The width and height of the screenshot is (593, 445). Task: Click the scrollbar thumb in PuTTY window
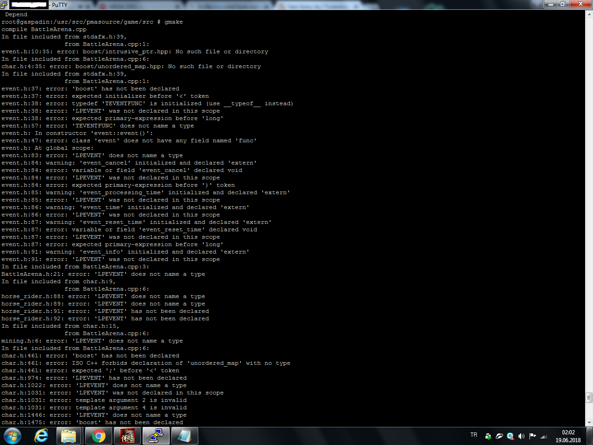pos(589,397)
